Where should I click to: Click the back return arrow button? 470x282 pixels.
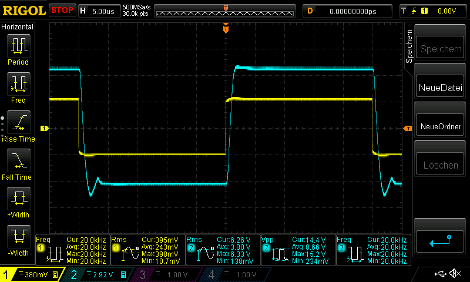pos(440,241)
